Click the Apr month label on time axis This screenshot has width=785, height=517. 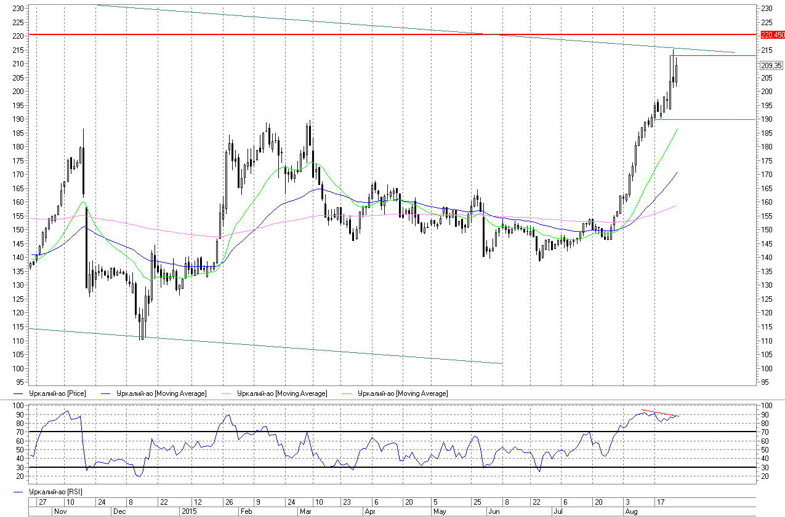click(371, 511)
